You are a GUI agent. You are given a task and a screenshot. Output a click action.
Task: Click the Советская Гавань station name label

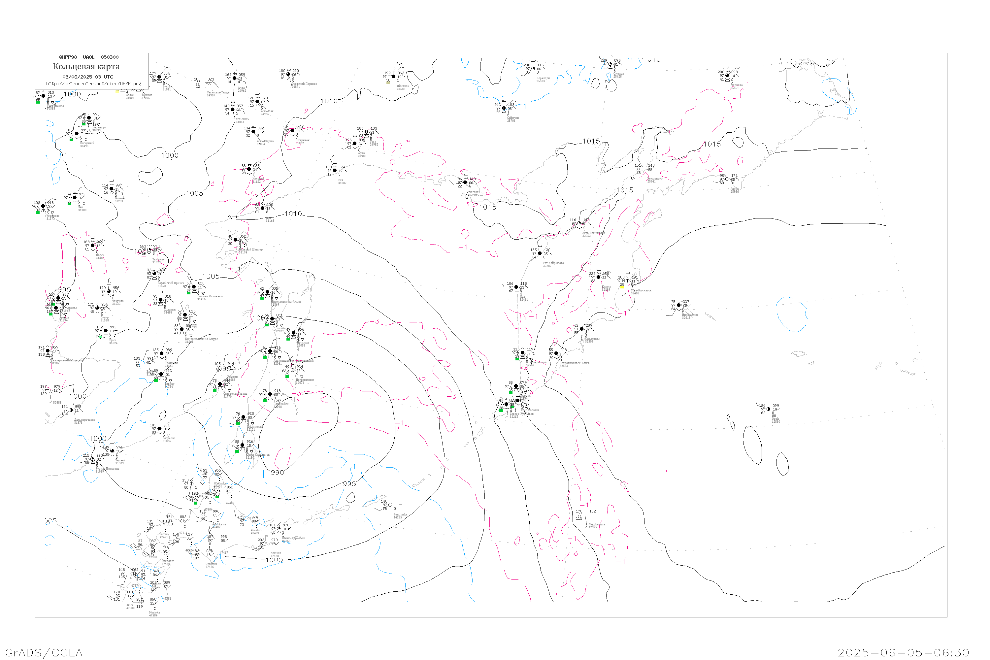click(235, 394)
